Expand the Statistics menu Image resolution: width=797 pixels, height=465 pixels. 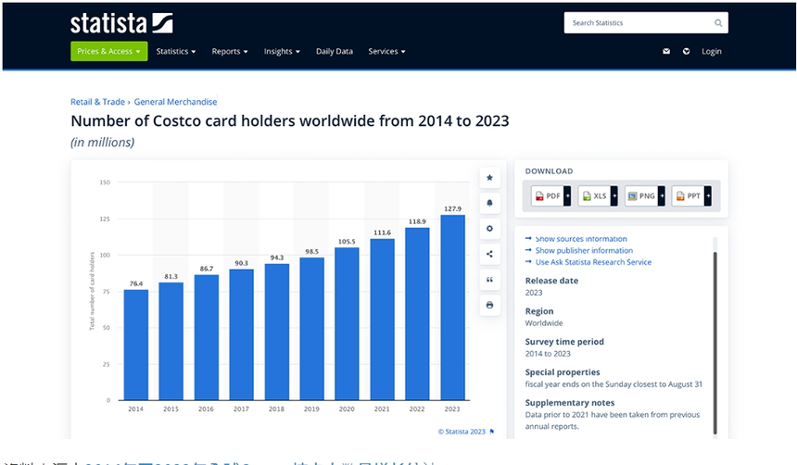(176, 51)
